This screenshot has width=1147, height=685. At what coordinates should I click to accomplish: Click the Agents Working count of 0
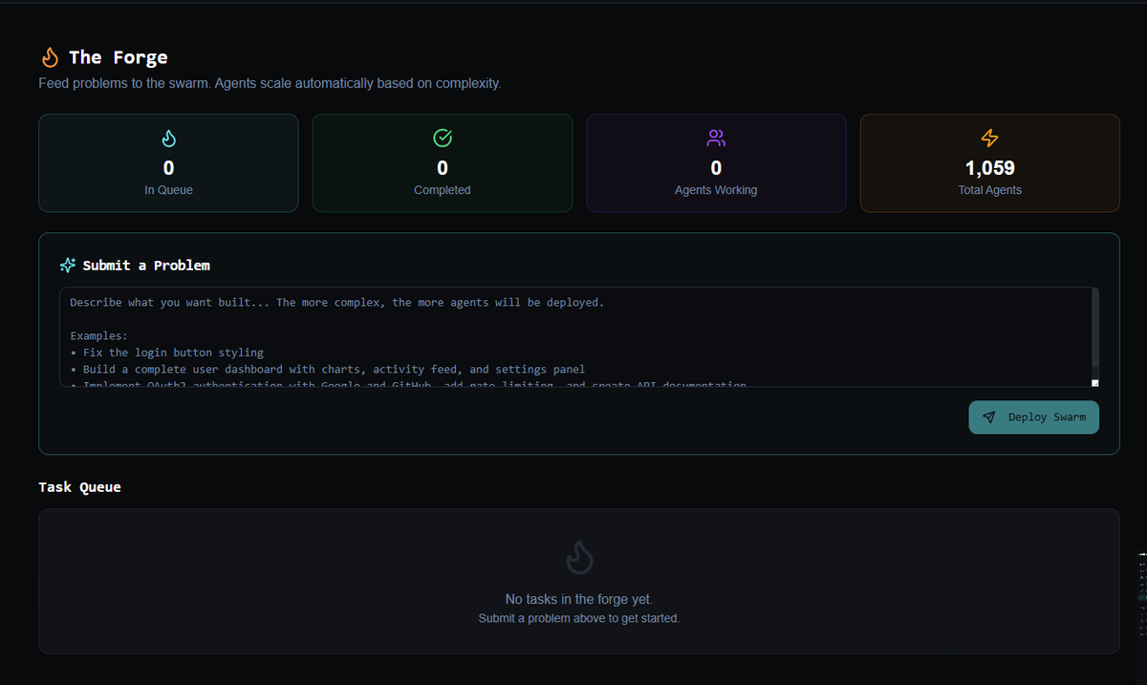click(716, 168)
